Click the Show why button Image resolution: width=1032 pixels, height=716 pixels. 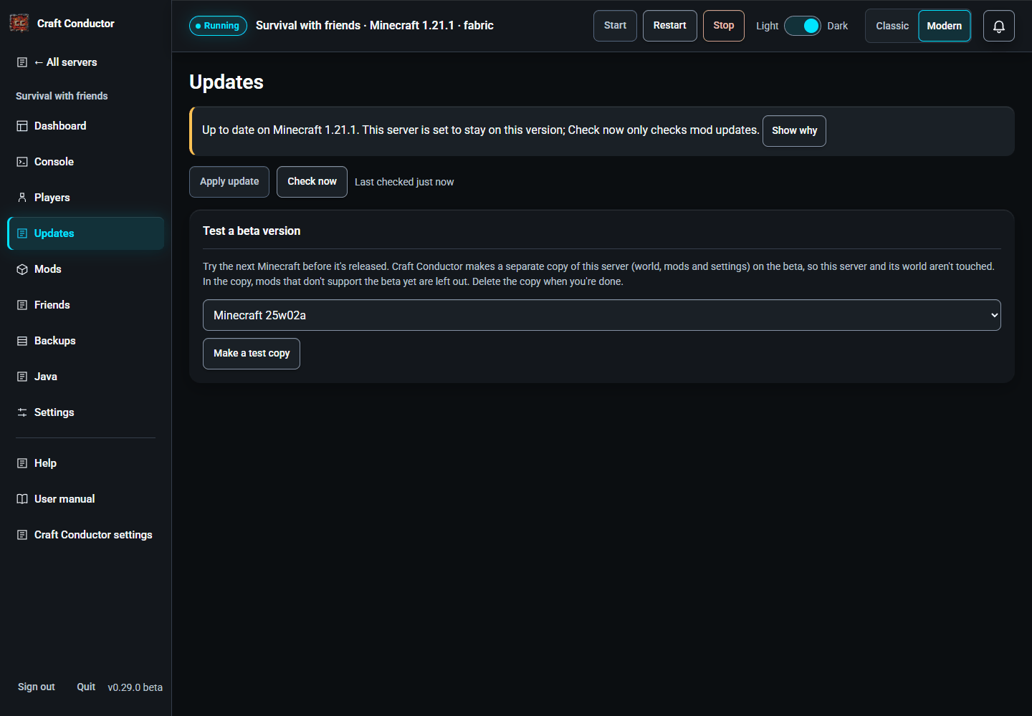click(794, 131)
